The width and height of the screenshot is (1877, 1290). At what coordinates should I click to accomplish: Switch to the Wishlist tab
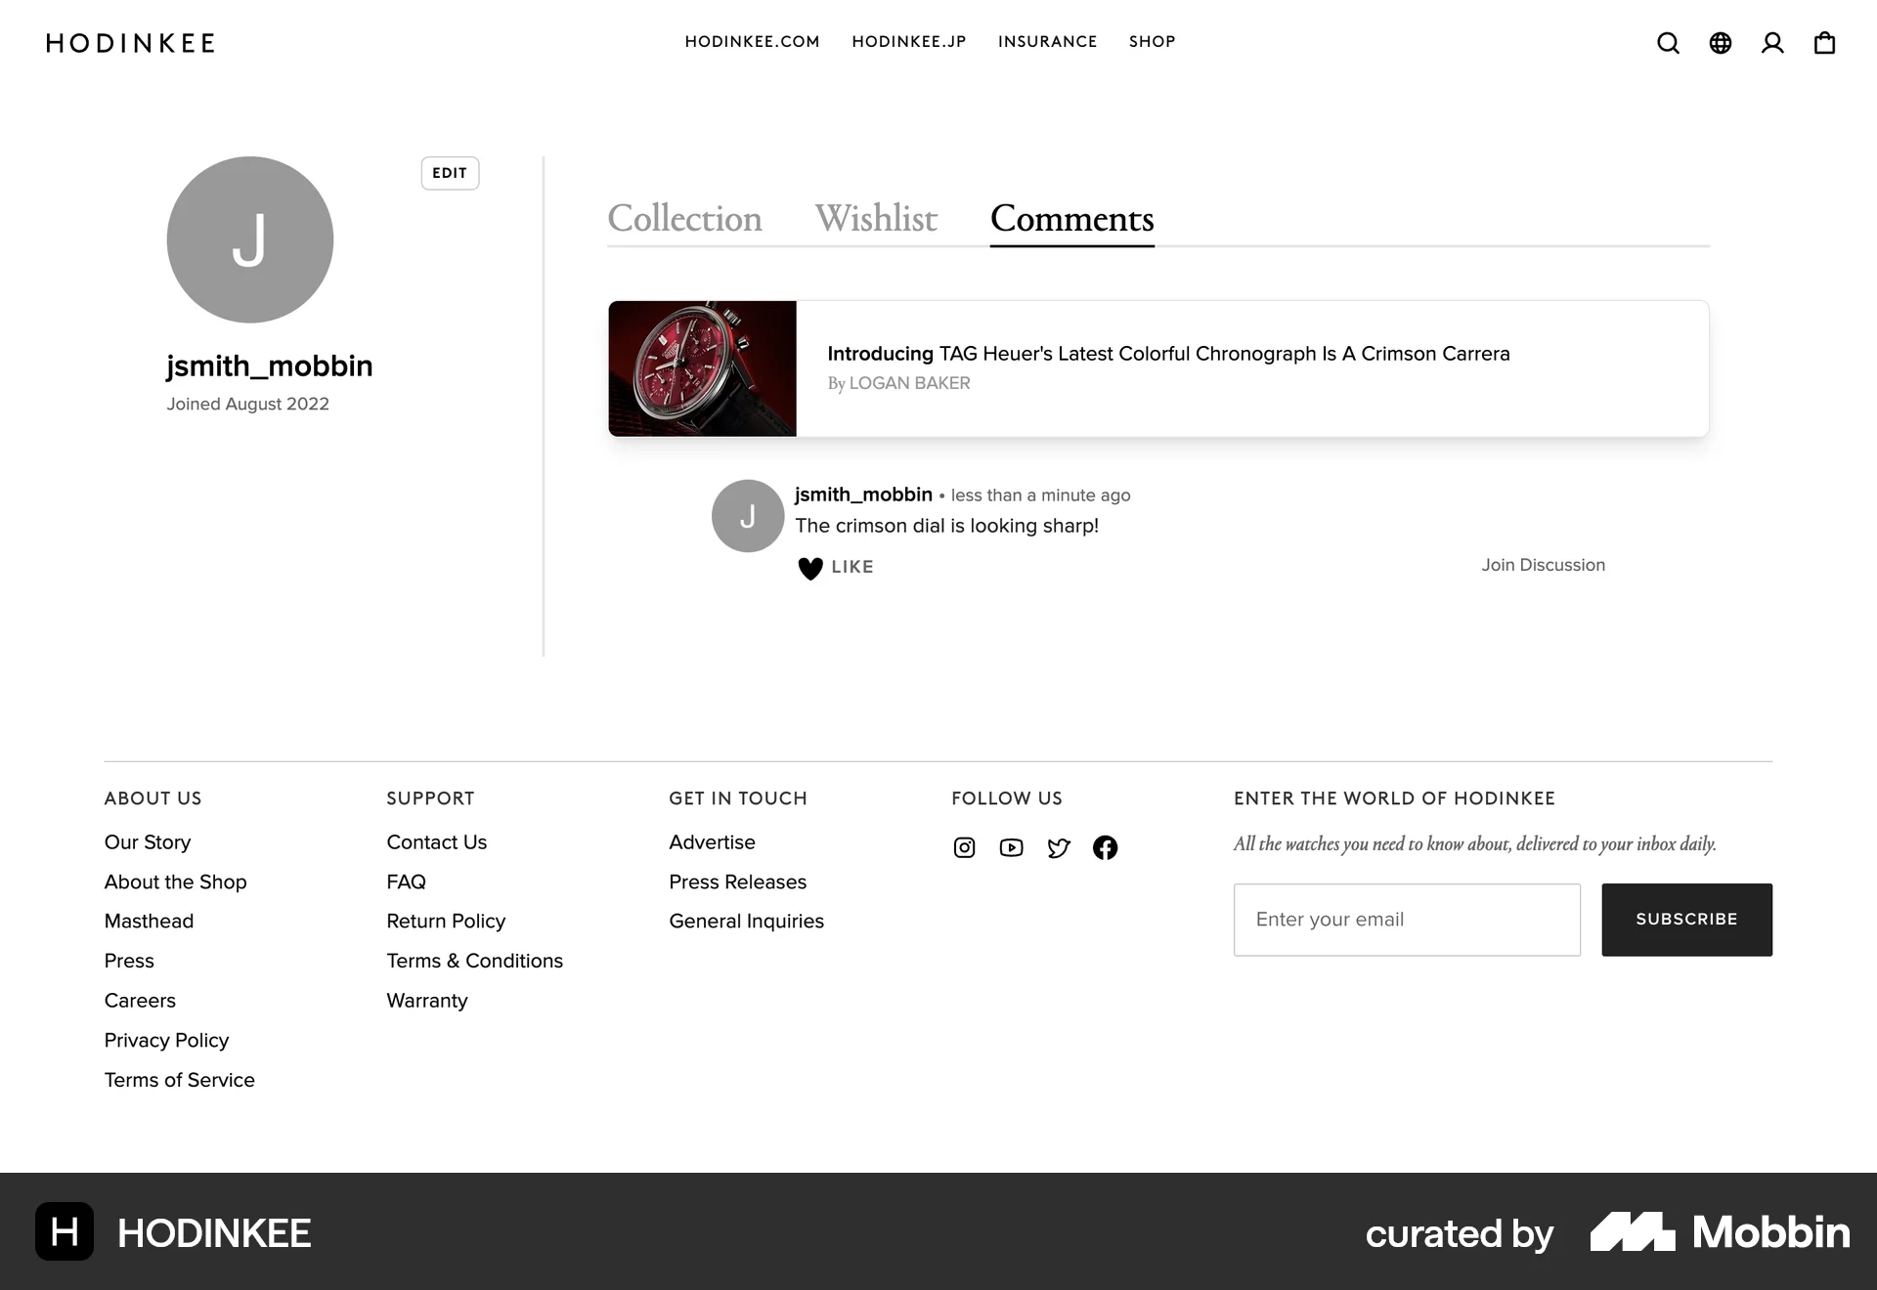click(875, 219)
